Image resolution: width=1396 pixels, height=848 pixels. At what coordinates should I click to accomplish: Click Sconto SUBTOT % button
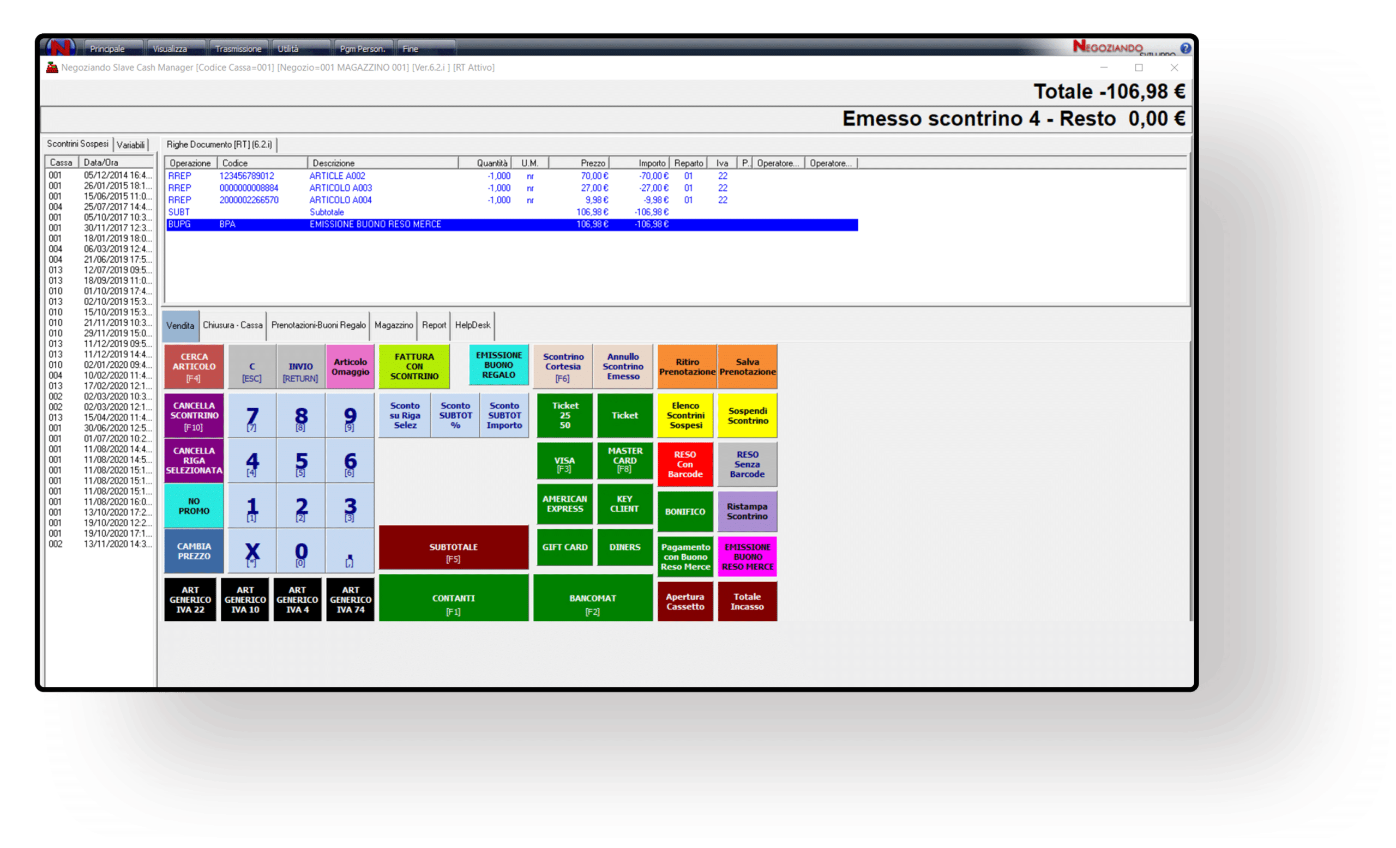click(455, 415)
